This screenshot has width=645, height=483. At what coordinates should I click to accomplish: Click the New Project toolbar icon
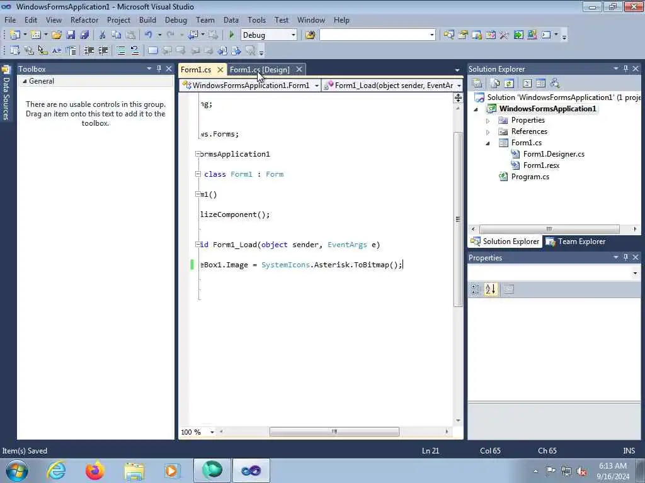(x=15, y=35)
